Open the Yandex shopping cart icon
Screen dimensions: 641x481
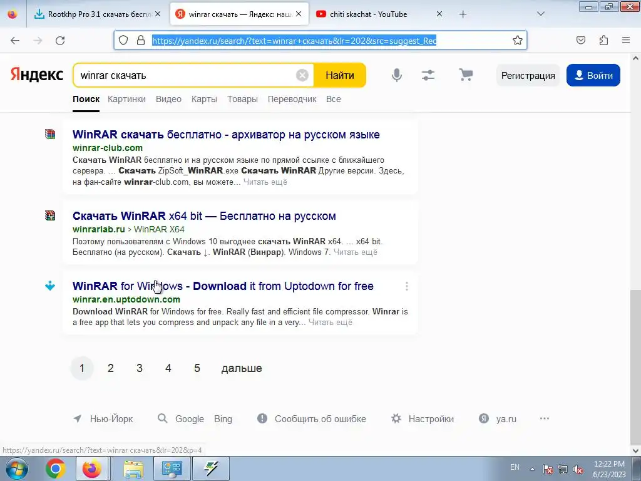pos(466,75)
